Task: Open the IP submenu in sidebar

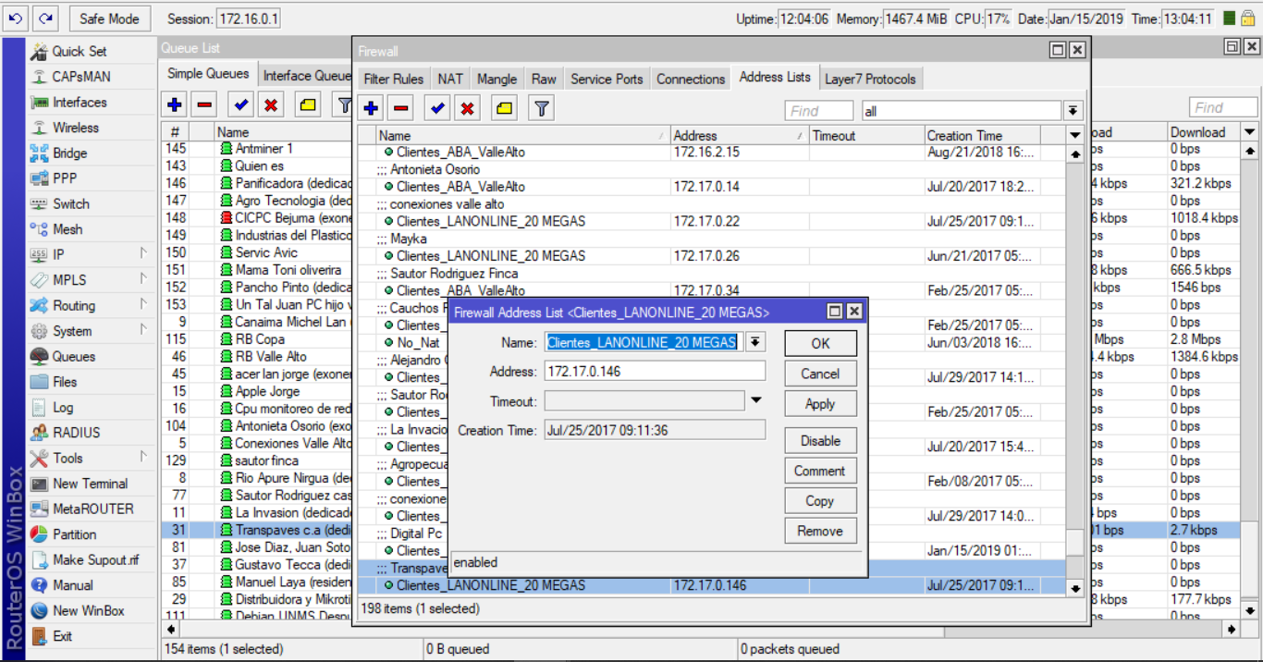Action: coord(59,254)
